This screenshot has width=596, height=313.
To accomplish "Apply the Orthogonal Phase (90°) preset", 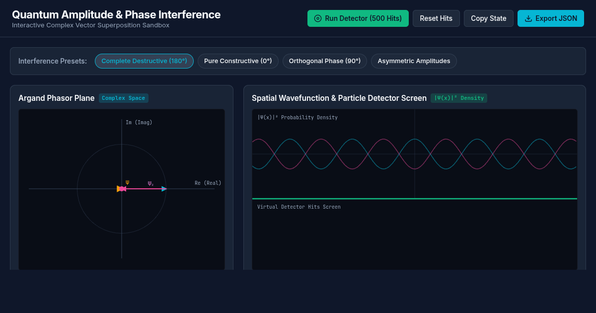I will (x=325, y=61).
